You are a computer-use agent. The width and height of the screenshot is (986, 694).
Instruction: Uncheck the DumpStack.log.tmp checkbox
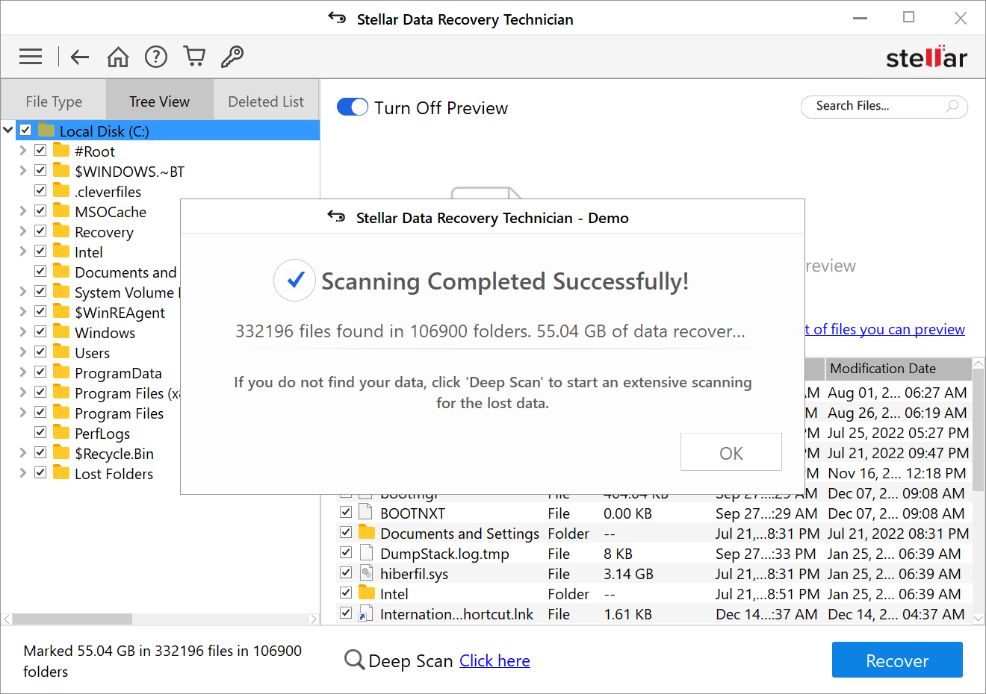point(346,552)
